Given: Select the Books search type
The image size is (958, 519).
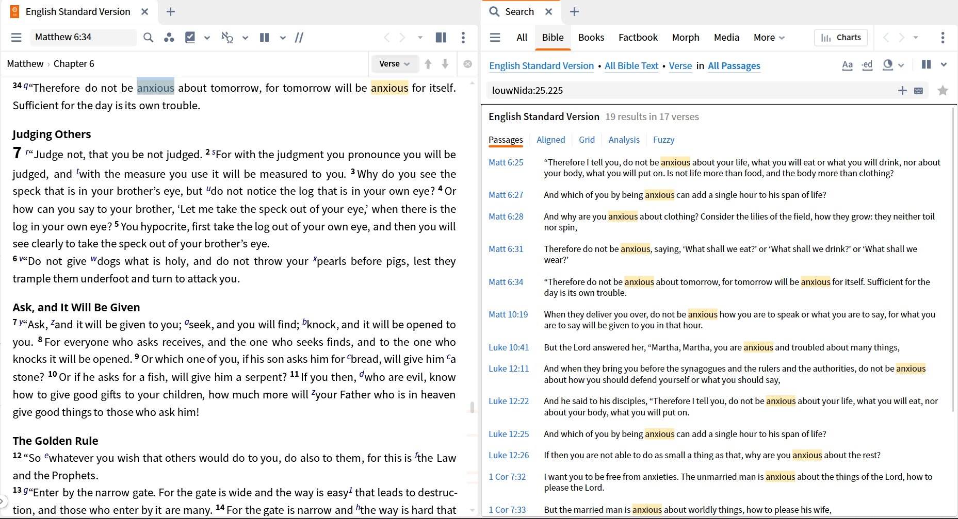Looking at the screenshot, I should tap(591, 37).
